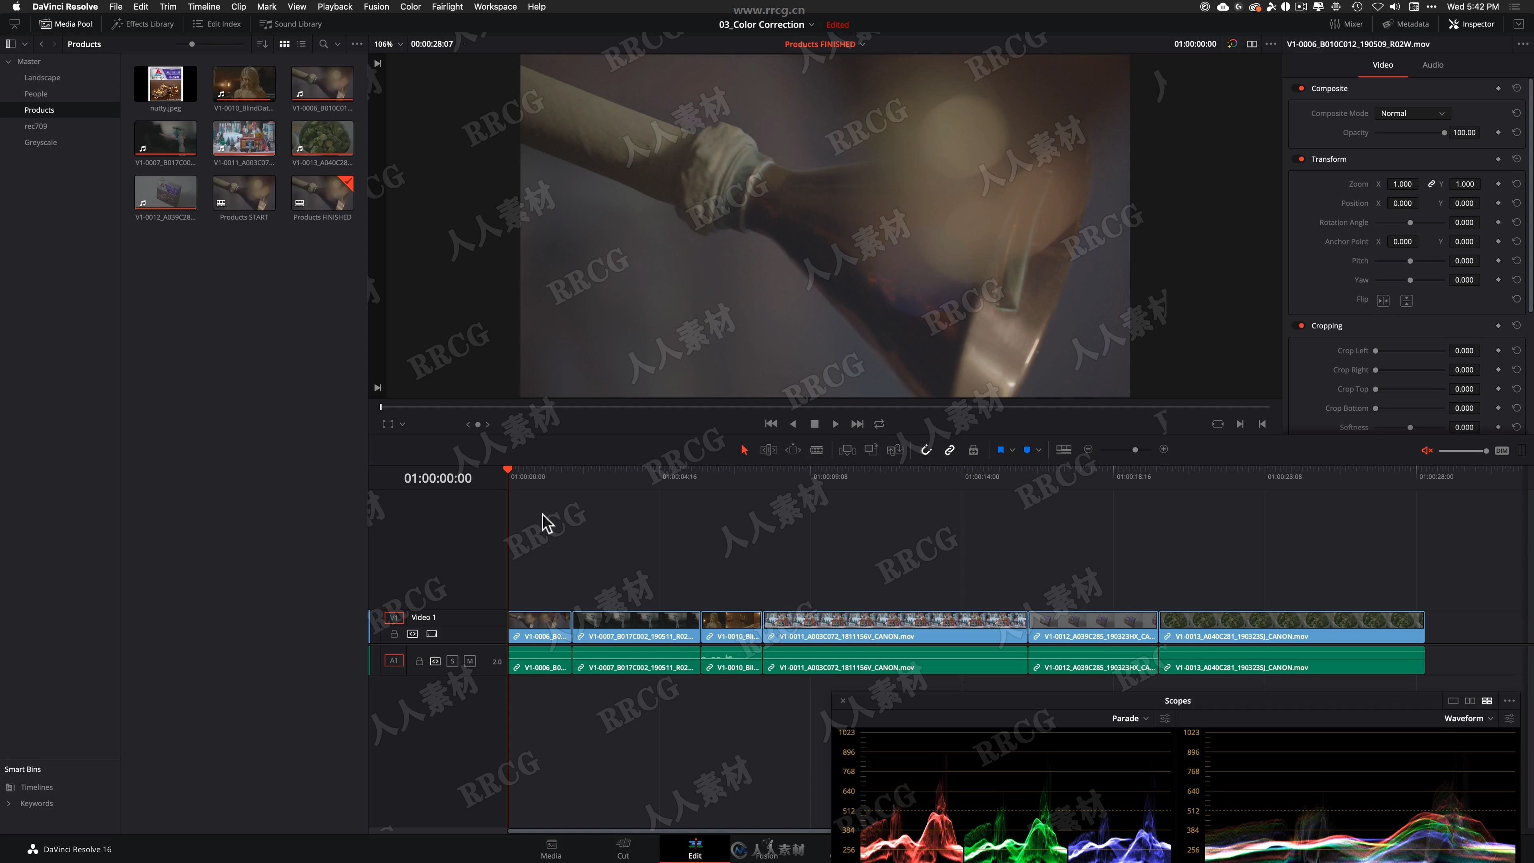The height and width of the screenshot is (863, 1534).
Task: Open the Fusion menu in menu bar
Action: [x=376, y=6]
